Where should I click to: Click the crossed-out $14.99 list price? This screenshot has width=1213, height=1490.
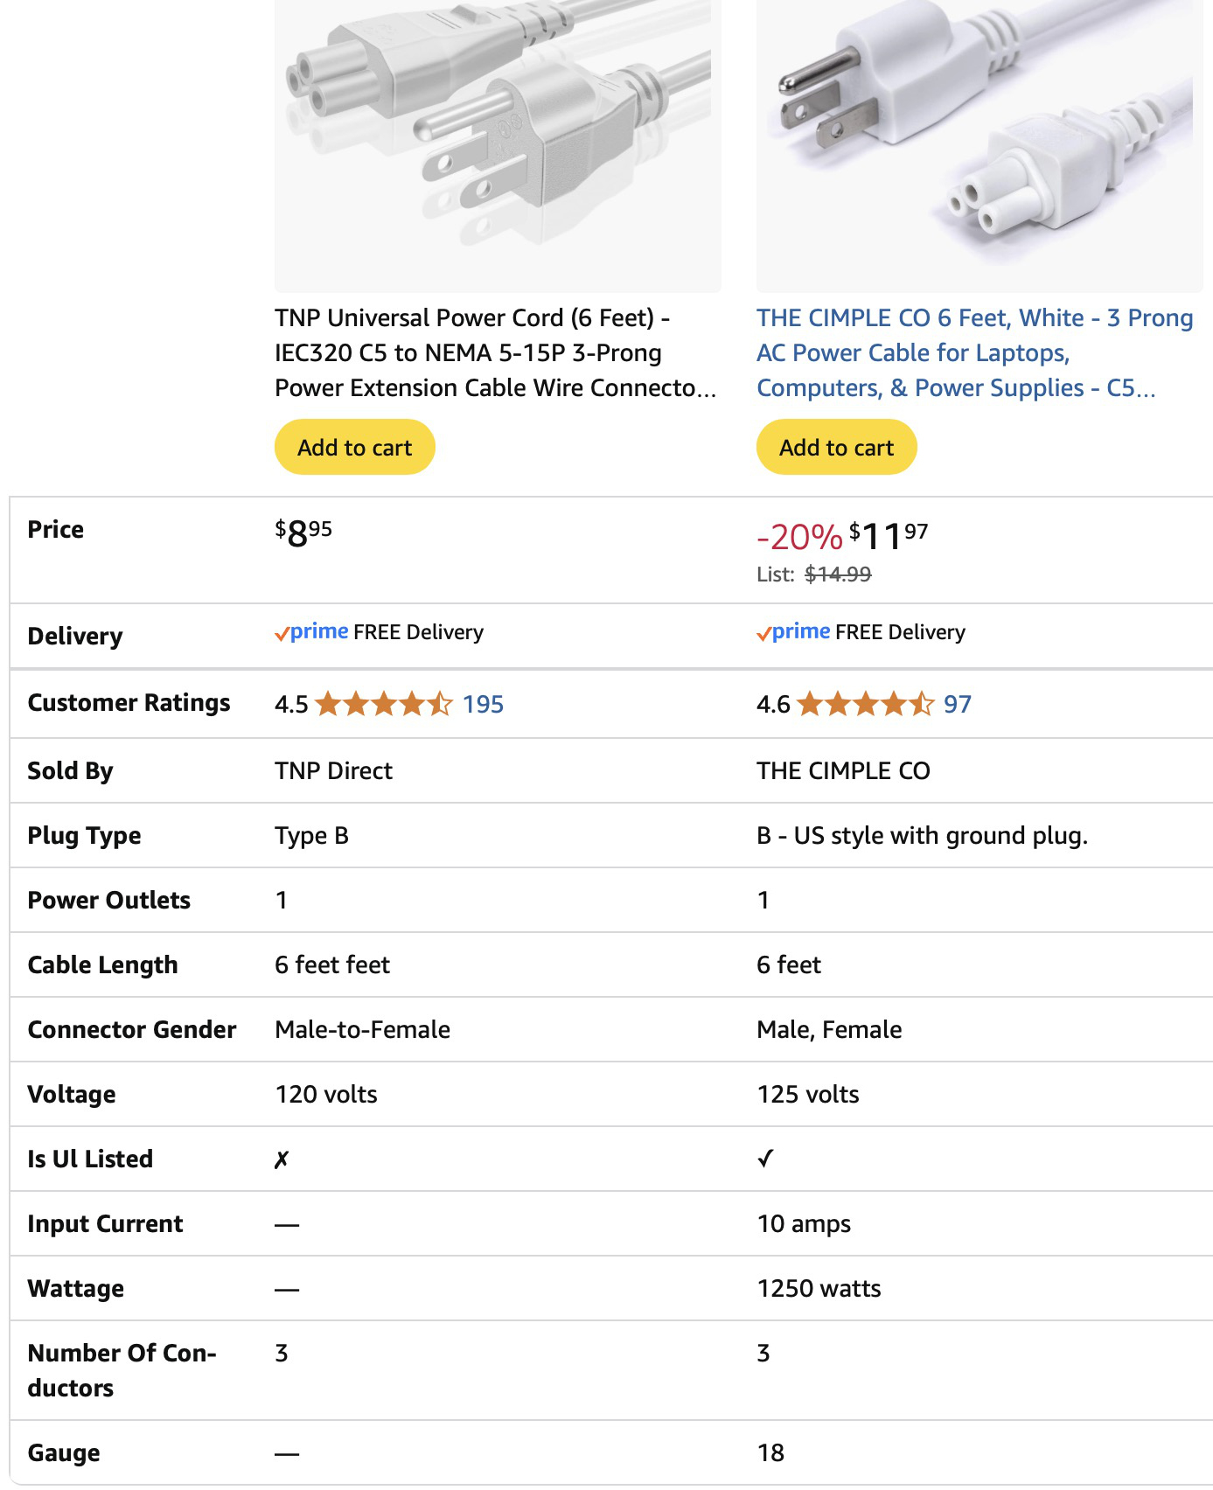[x=838, y=574]
